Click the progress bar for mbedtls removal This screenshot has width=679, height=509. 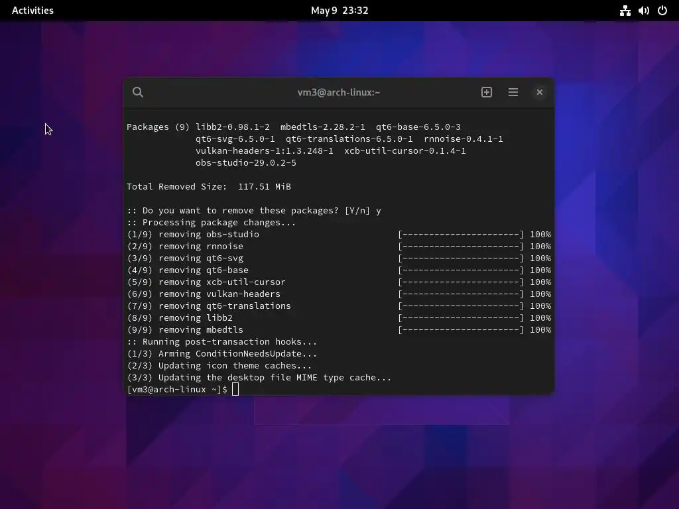pos(461,330)
